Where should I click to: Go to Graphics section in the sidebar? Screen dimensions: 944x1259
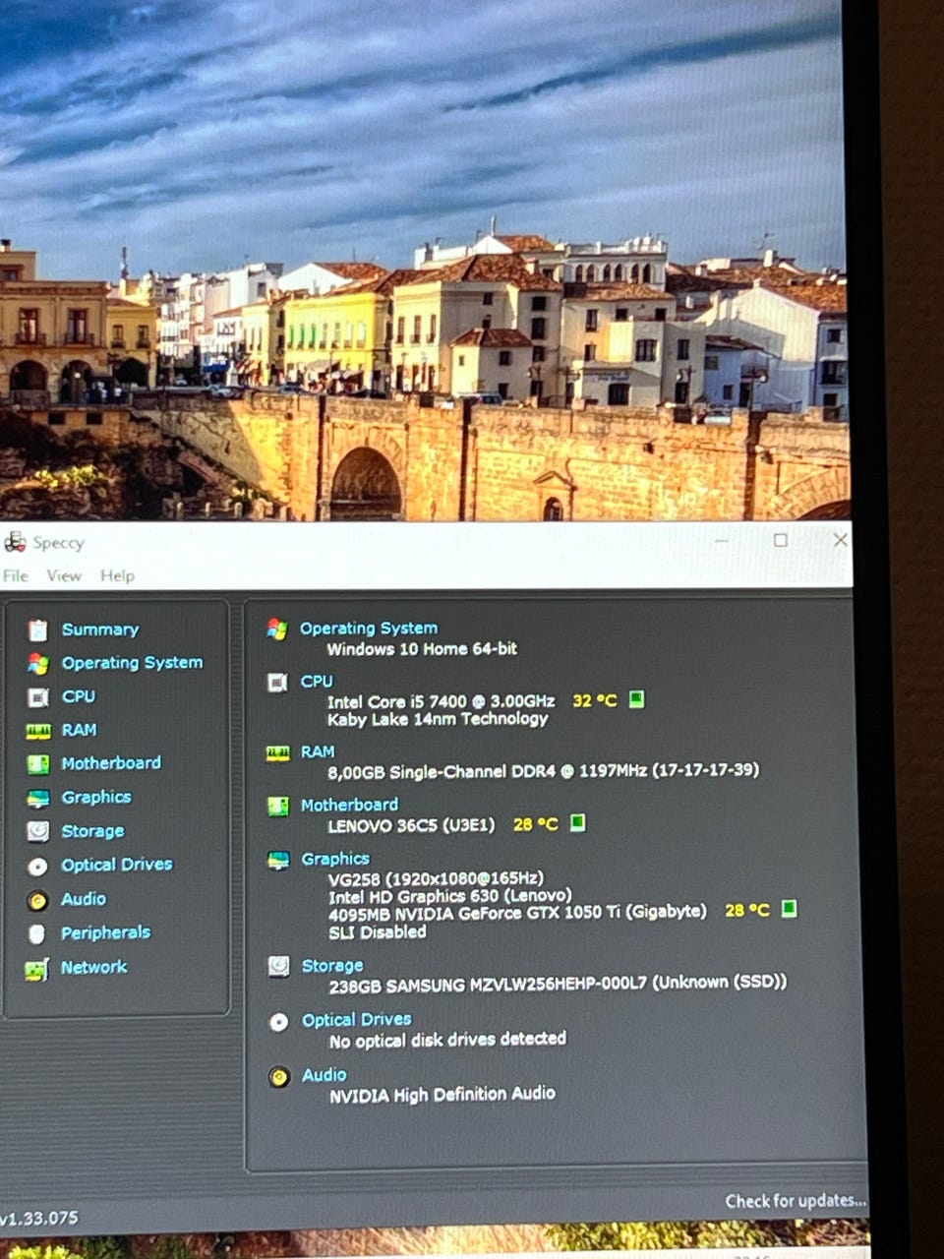click(96, 798)
